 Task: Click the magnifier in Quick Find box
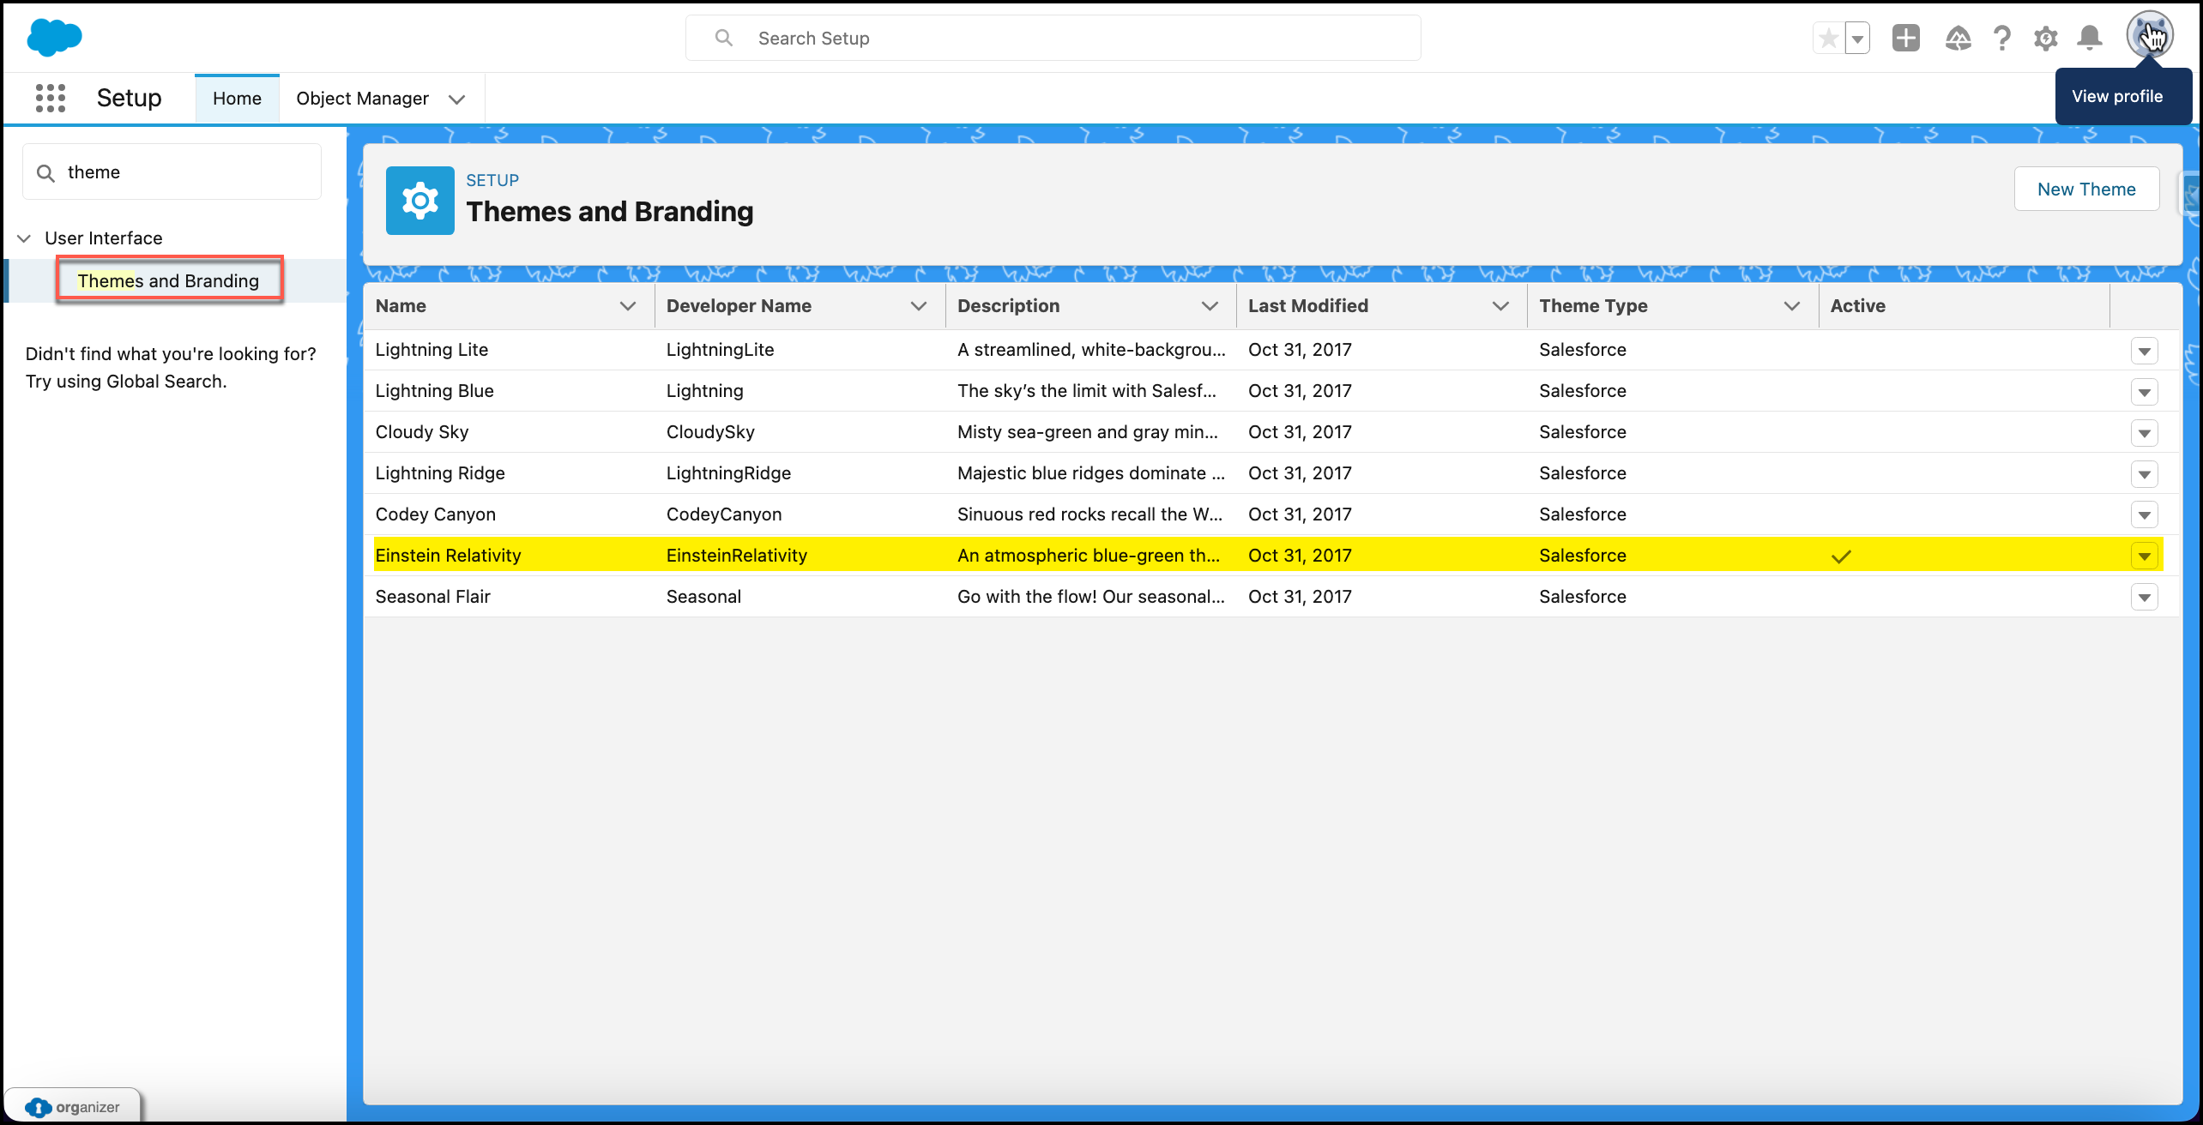pyautogui.click(x=46, y=173)
